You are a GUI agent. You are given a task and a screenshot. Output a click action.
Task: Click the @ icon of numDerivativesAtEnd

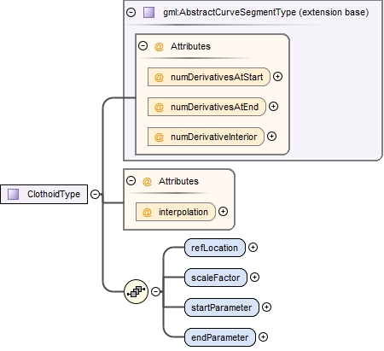pyautogui.click(x=159, y=107)
